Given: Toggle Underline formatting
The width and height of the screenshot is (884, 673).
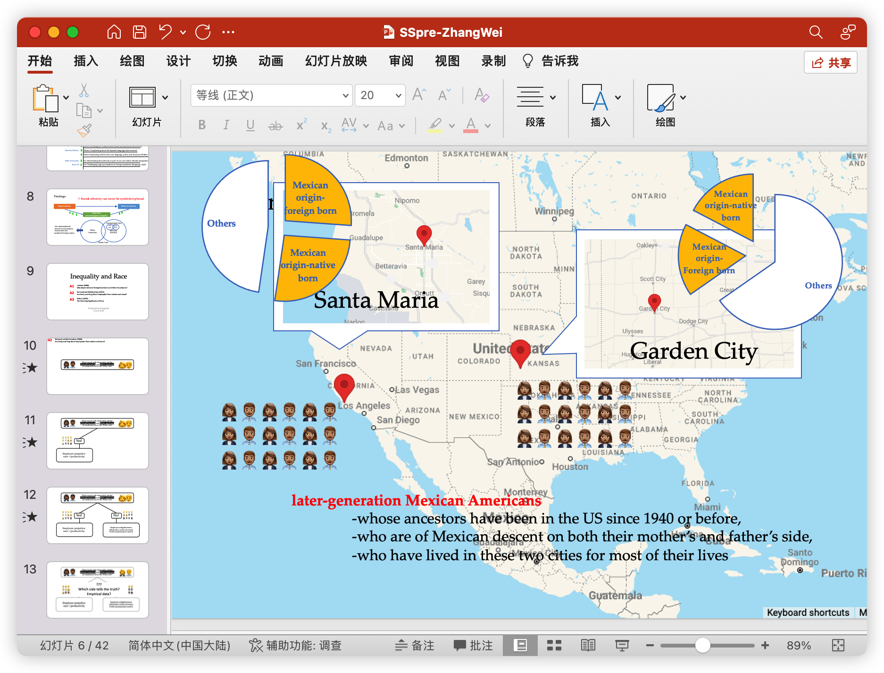Looking at the screenshot, I should pos(250,125).
